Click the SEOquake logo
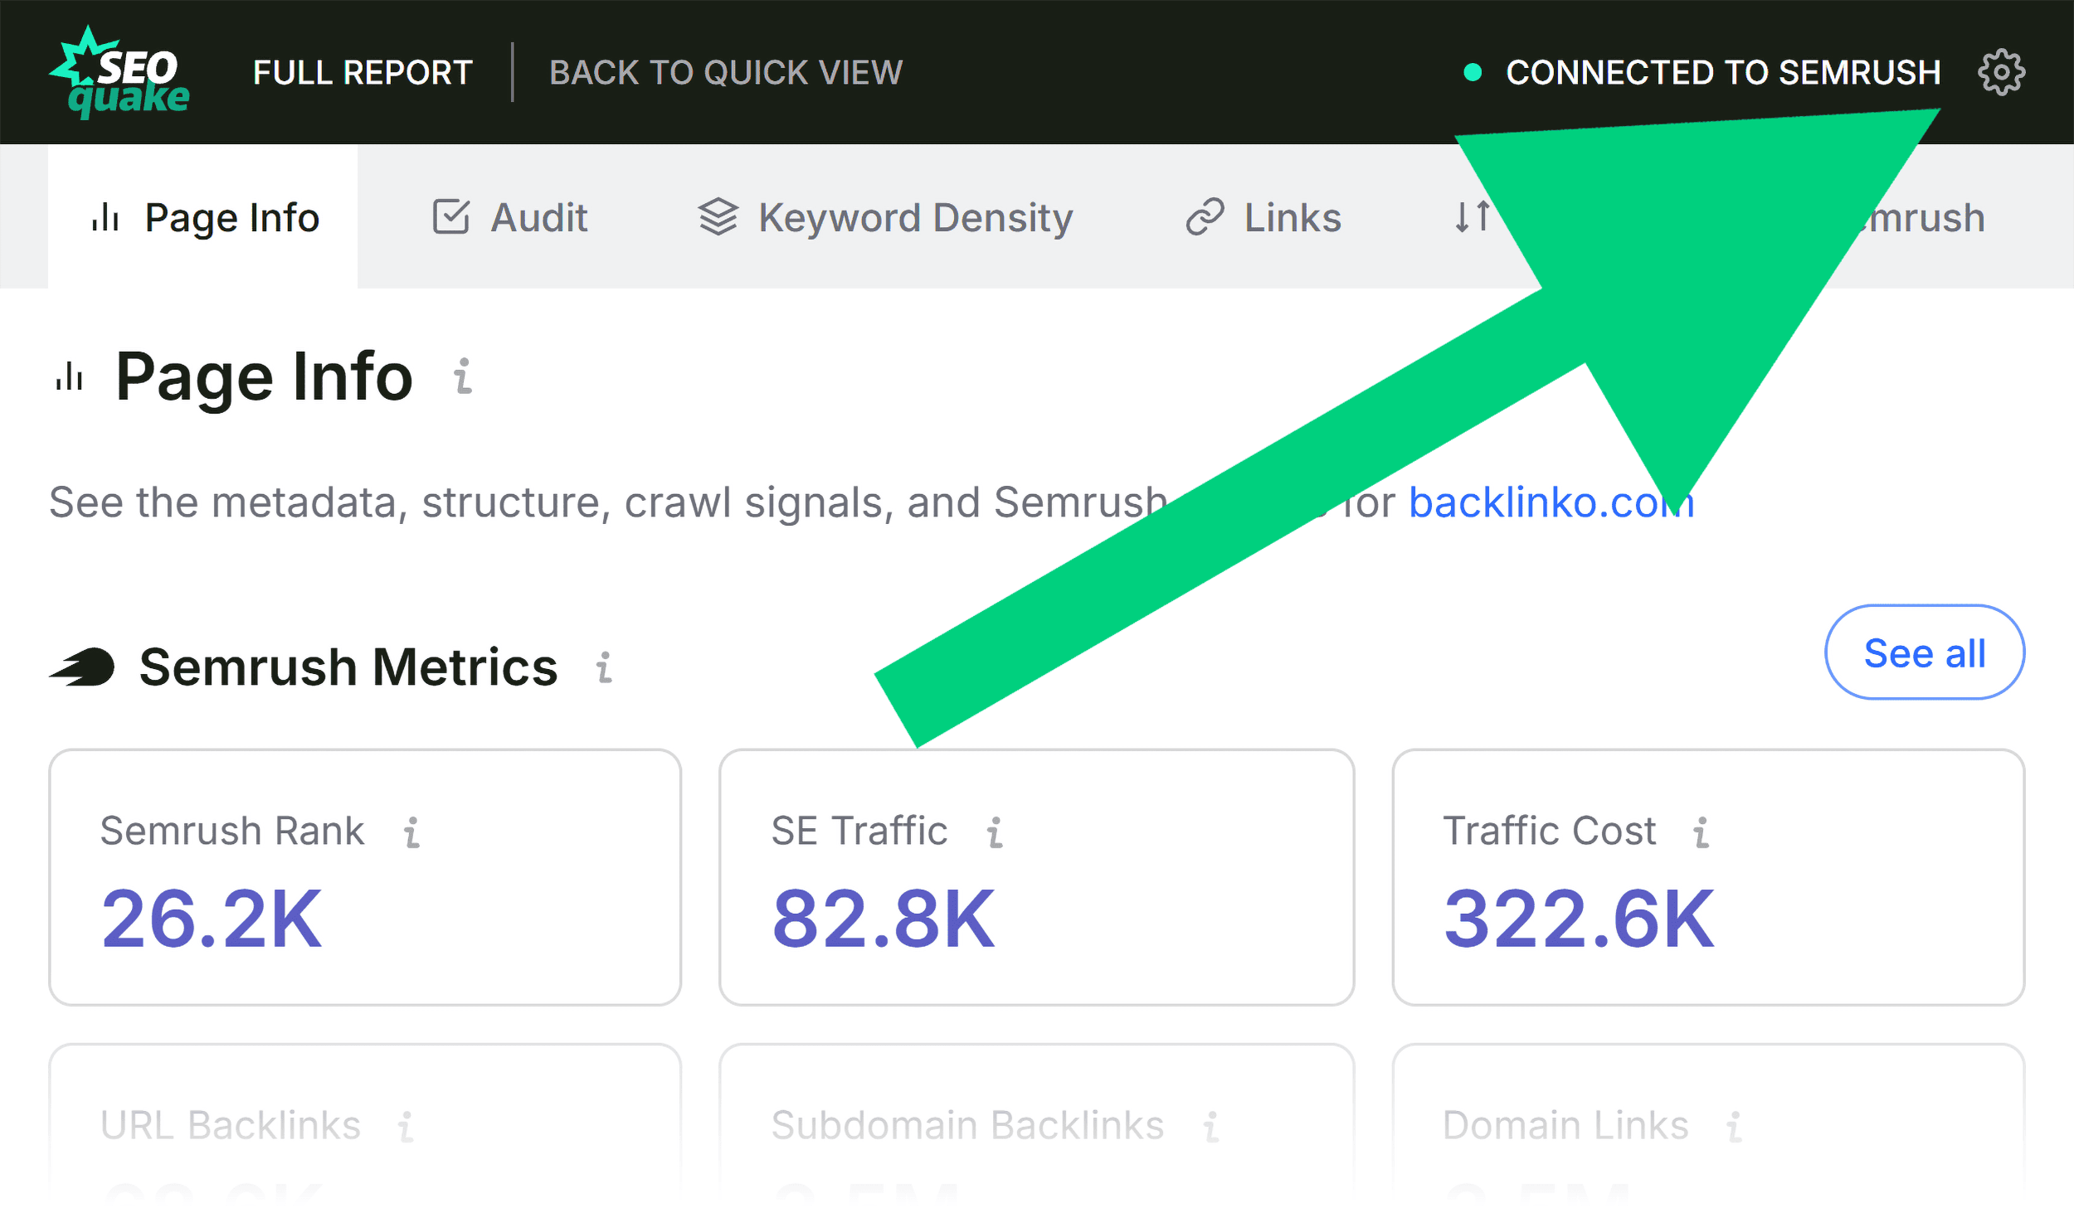The image size is (2074, 1232). coord(120,72)
